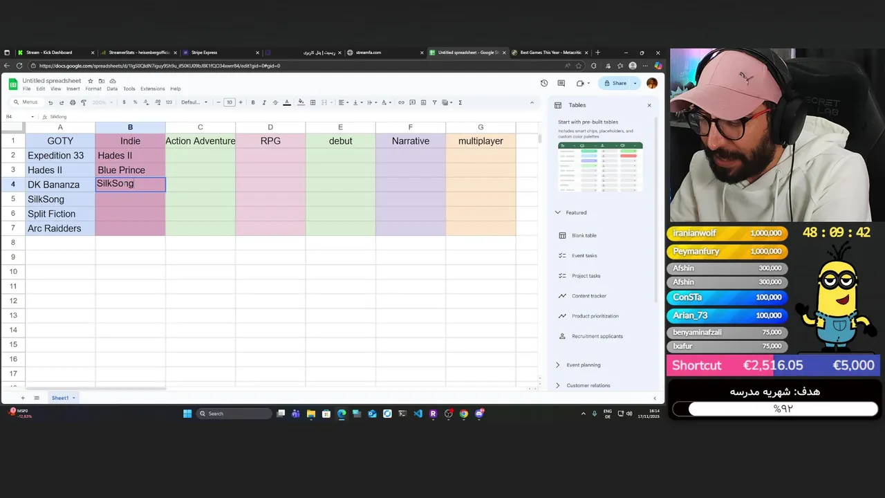Open the Share options dropdown arrow

point(635,83)
